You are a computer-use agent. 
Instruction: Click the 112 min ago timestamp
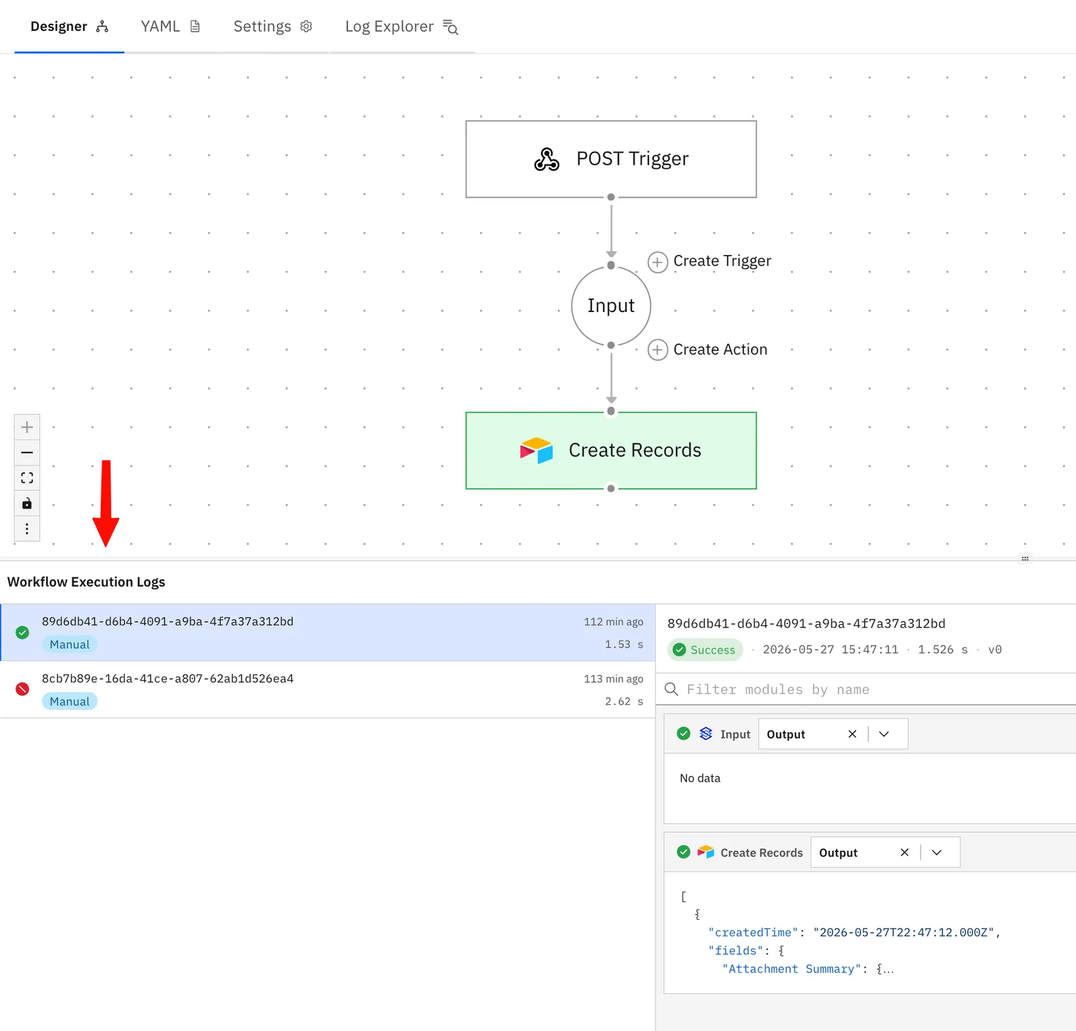click(613, 622)
